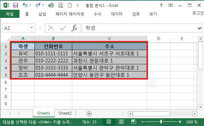Viewport: 204px width, 126px height.
Task: Switch to the 보기 tab
Action: 153,14
